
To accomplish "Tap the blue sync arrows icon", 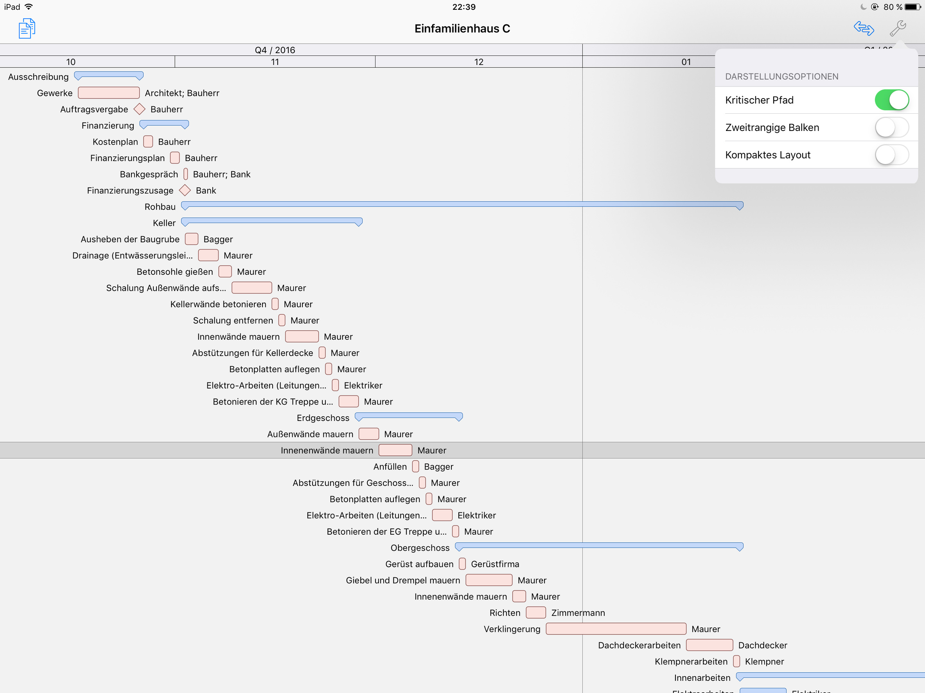I will (x=863, y=29).
